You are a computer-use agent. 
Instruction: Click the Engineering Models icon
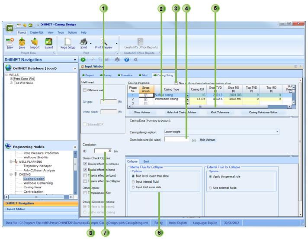pos(8,146)
